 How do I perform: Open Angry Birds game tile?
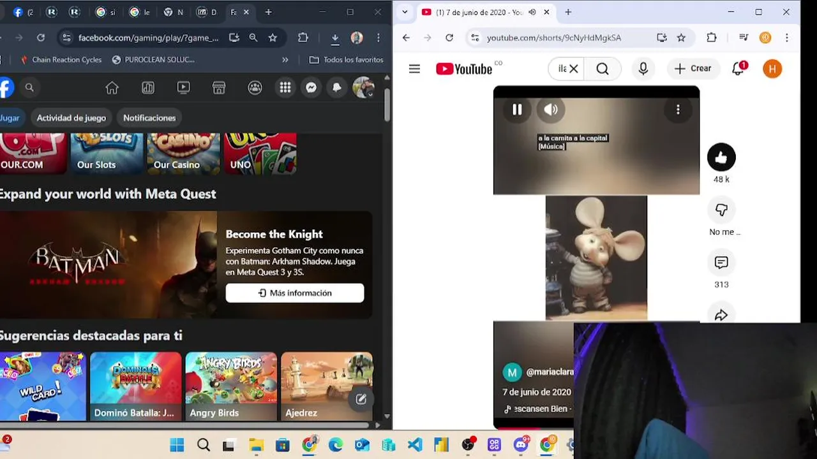(231, 386)
